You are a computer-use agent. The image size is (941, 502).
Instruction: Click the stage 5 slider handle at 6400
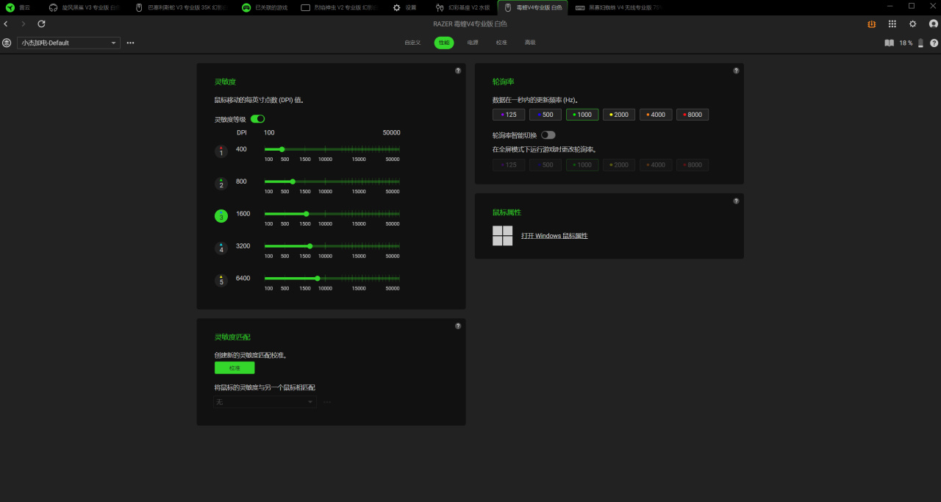318,279
